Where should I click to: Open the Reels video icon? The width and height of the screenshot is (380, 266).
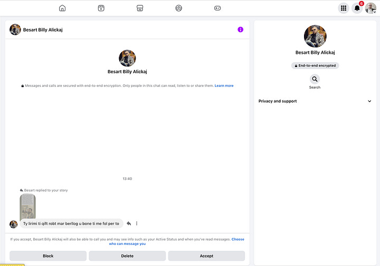pos(101,8)
